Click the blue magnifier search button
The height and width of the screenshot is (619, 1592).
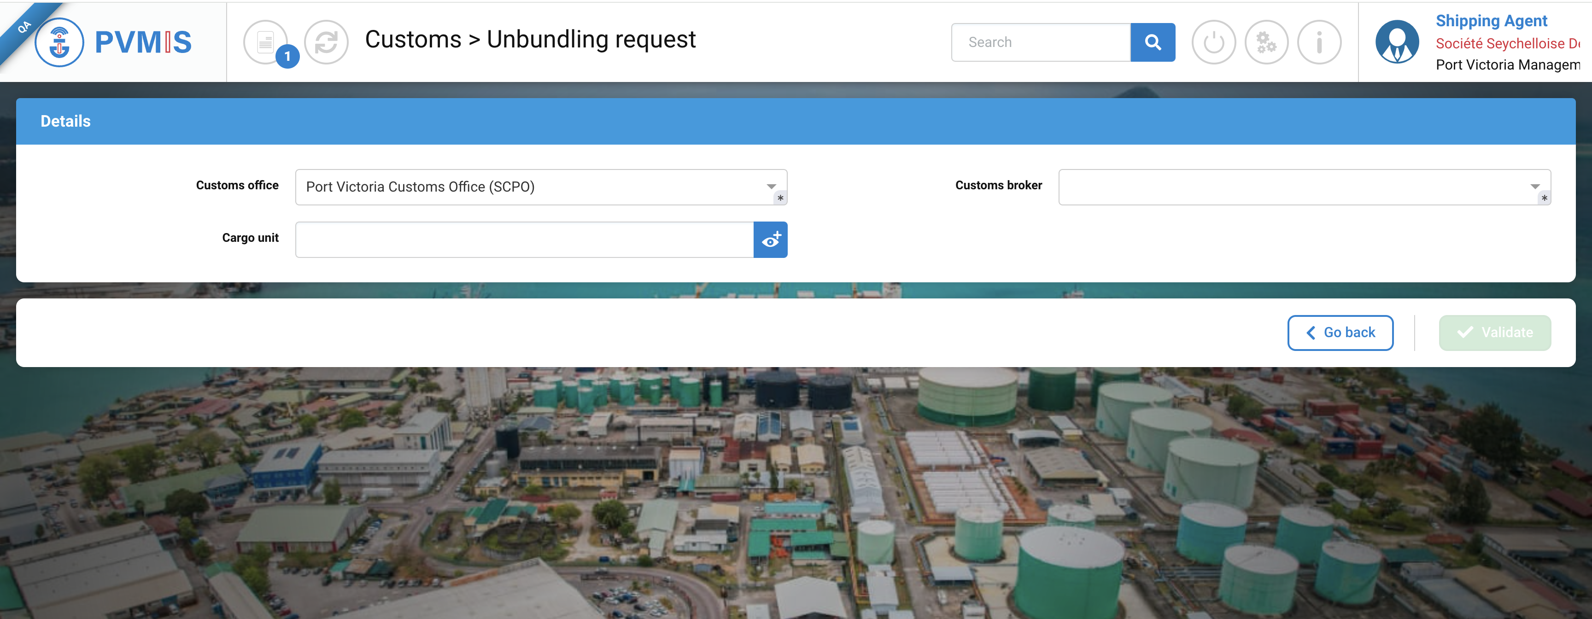coord(1152,42)
